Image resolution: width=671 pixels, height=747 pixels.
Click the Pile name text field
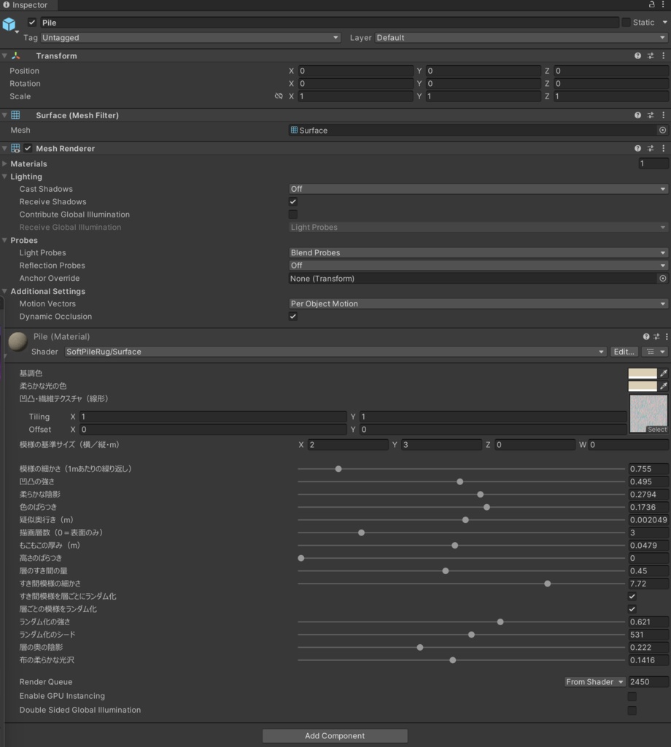(x=330, y=23)
